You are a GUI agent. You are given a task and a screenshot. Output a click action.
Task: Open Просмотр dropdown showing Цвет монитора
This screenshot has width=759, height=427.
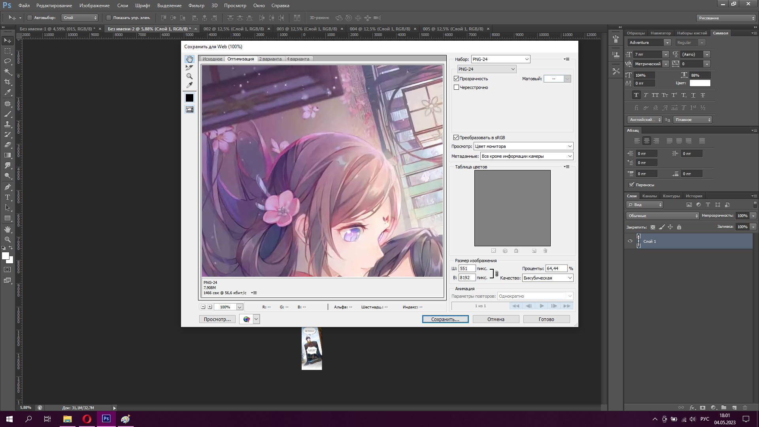click(x=523, y=146)
